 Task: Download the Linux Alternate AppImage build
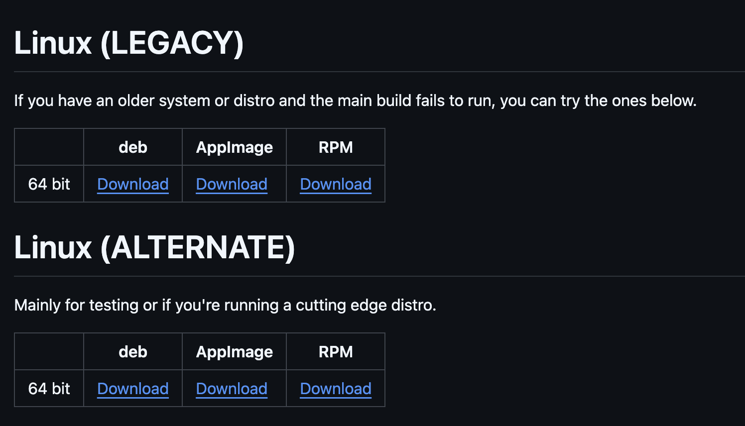coord(232,389)
